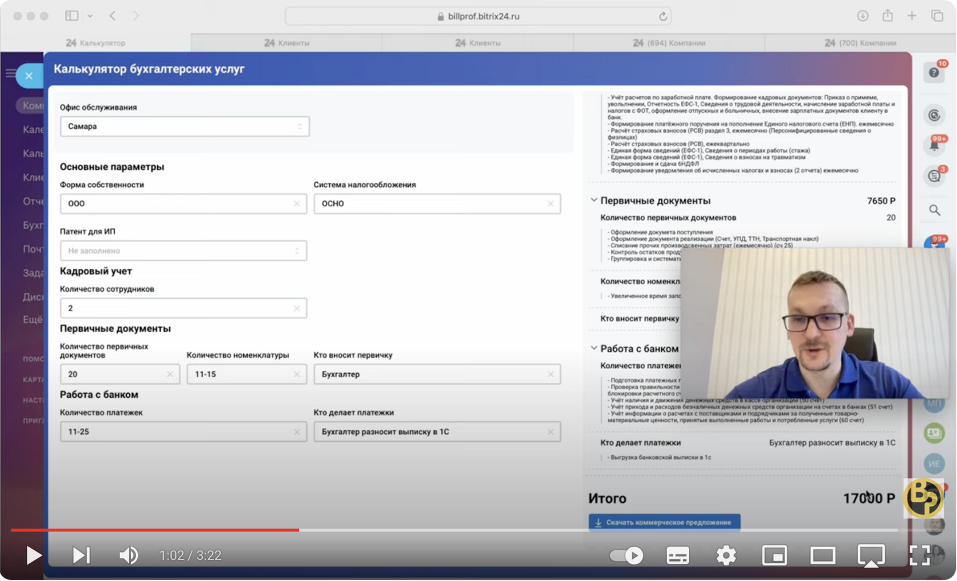Screen dimensions: 957x581
Task: Go back in browser history
Action: coord(113,16)
